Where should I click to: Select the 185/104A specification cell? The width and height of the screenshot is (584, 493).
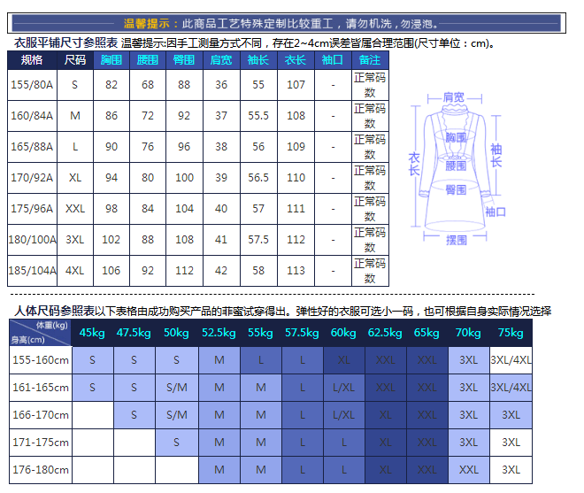point(32,271)
